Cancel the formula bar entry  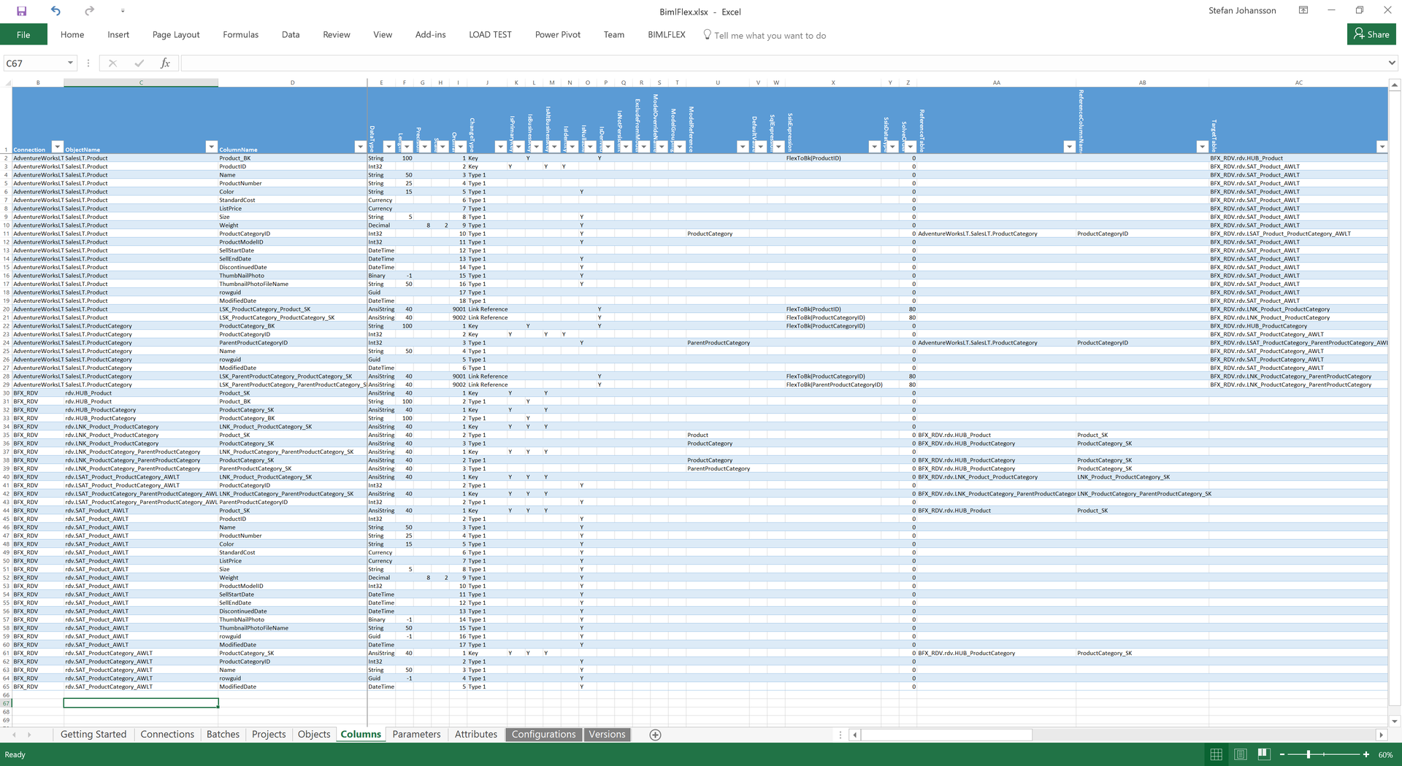[112, 63]
